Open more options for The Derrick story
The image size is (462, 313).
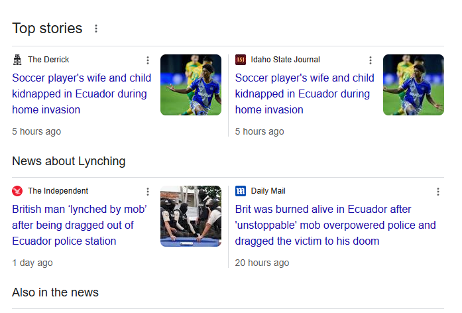[148, 60]
